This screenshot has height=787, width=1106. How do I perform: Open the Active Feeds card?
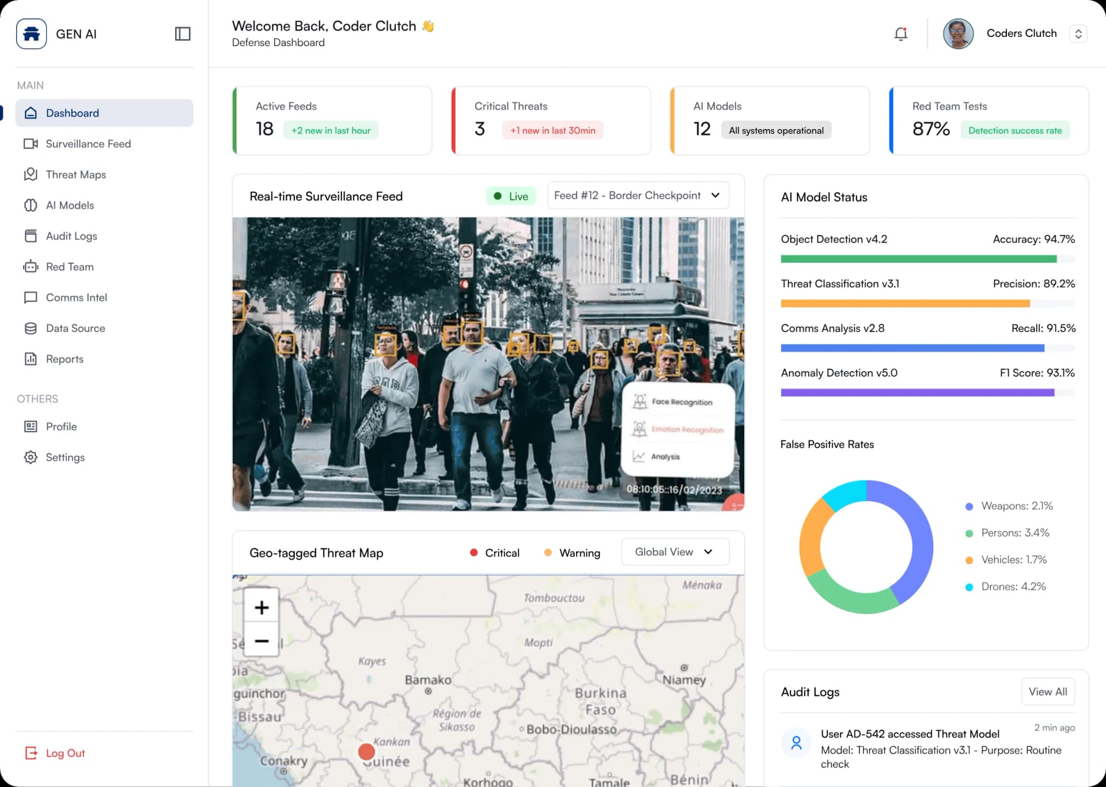click(332, 120)
